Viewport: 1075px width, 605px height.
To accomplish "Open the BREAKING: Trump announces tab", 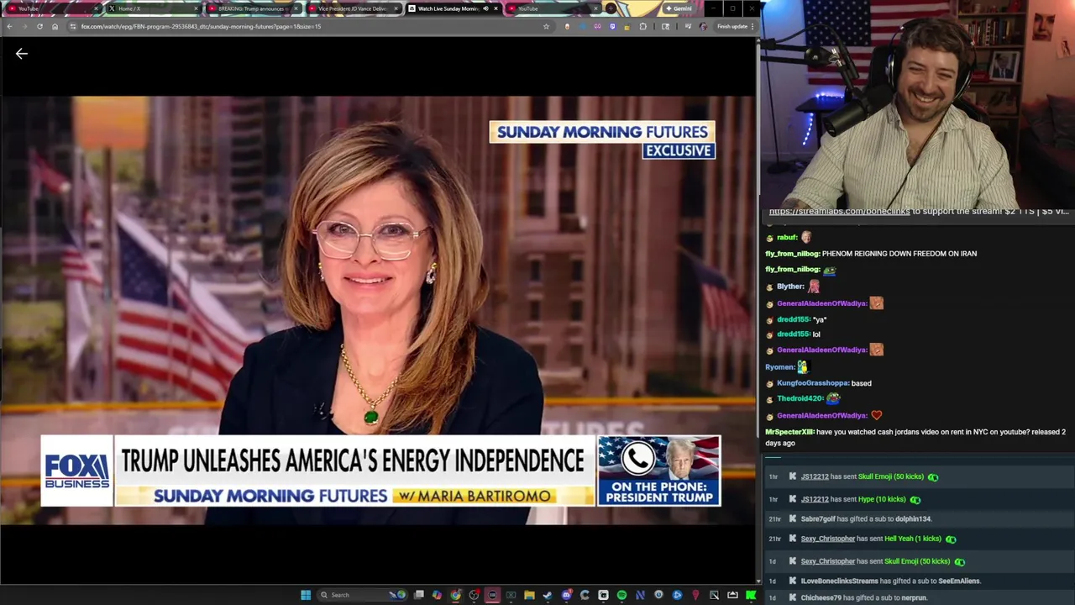I will click(252, 8).
